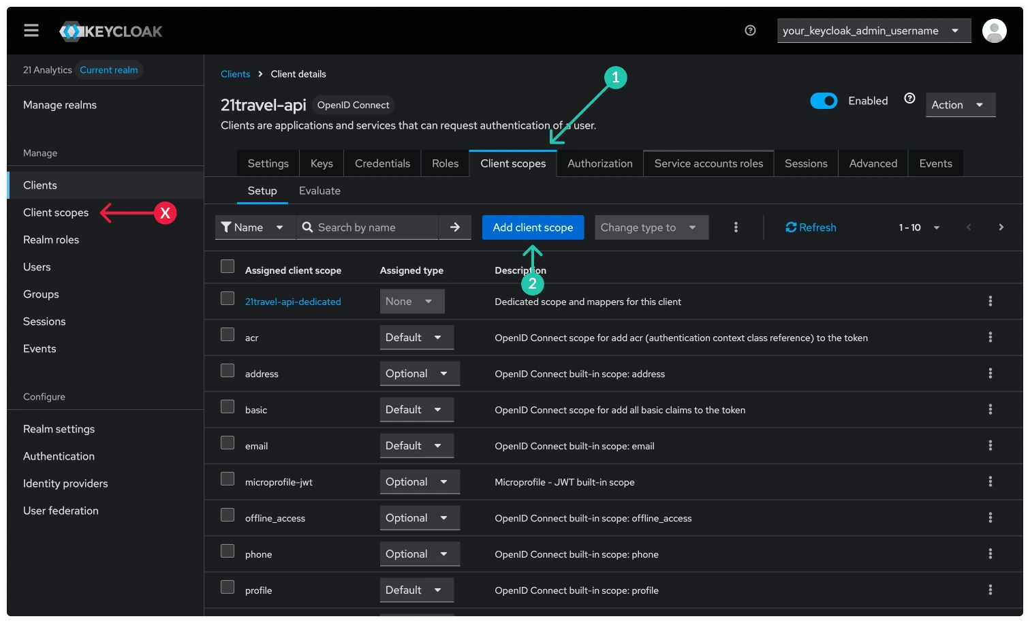Go to the next page of scopes

[x=1001, y=227]
